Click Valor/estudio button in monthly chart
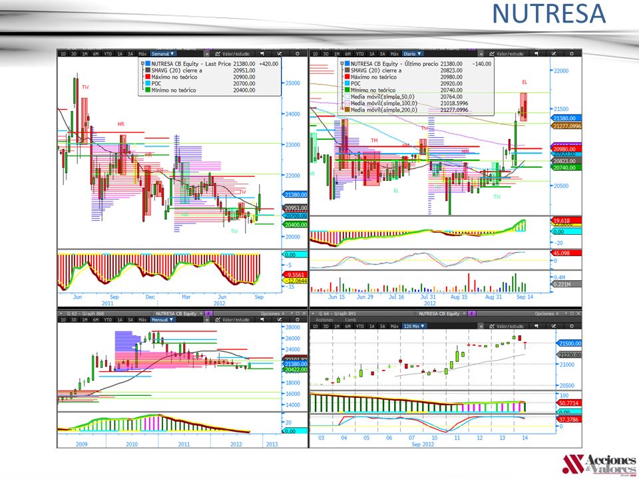The image size is (639, 479). click(232, 320)
